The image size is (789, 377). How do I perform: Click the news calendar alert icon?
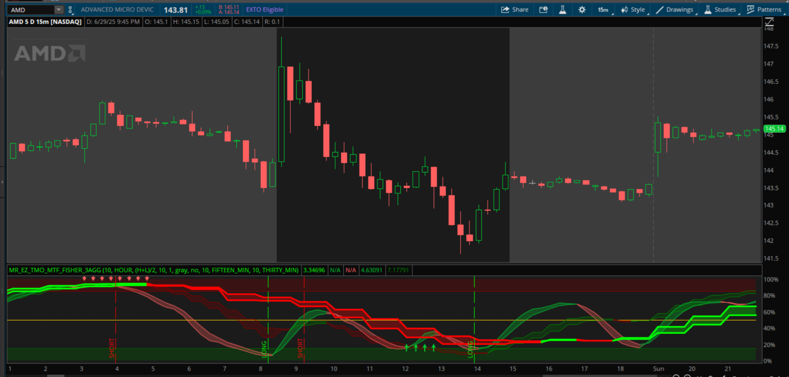(543, 10)
